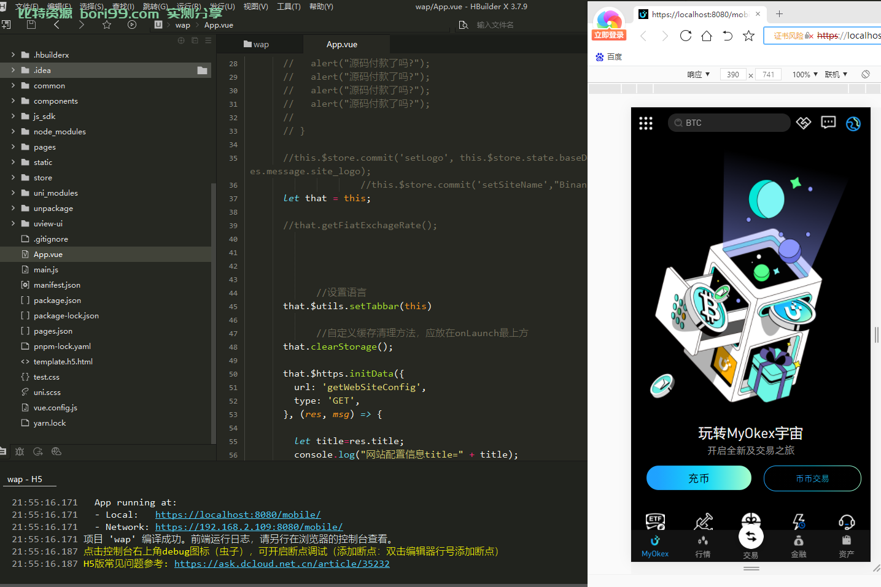Open lightning flash shortcut icon
The image size is (881, 587).
point(799,521)
